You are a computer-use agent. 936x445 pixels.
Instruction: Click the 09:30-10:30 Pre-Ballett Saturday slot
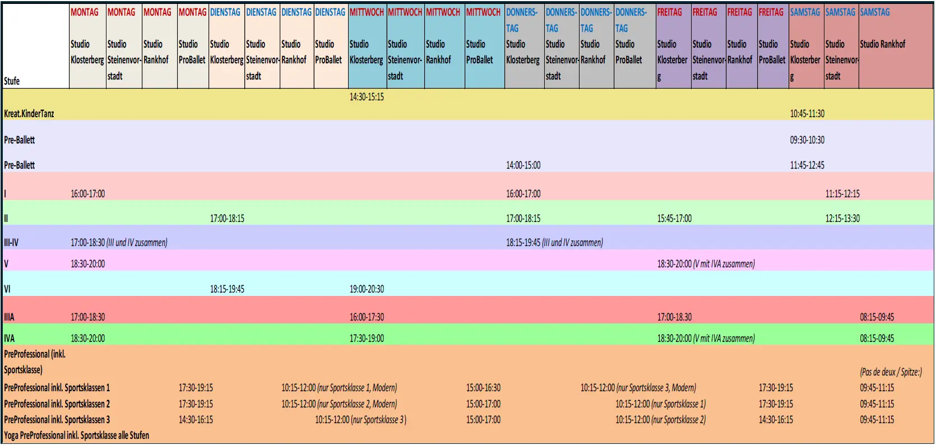[x=807, y=140]
